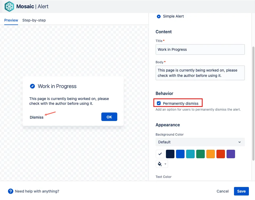Open the Background Color dropdown

pos(200,142)
